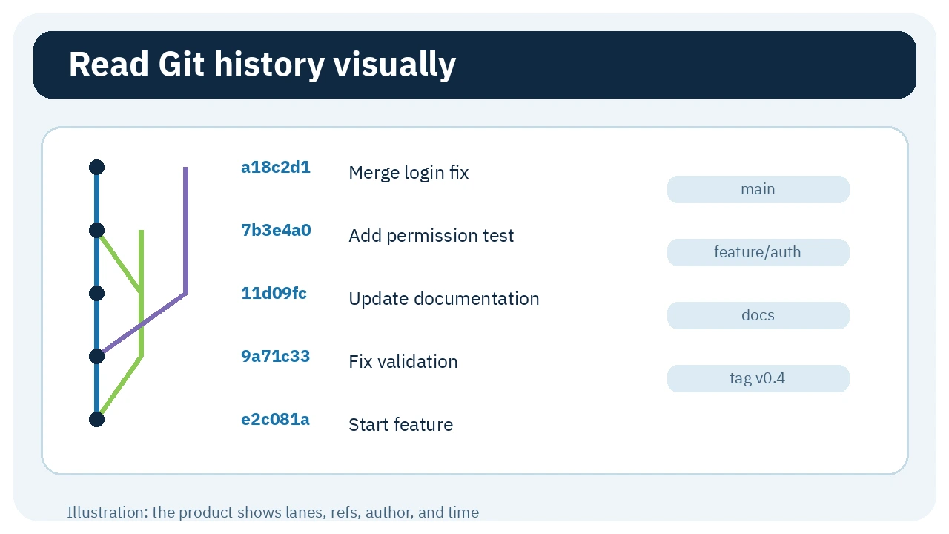Click the feature/auth branch badge

click(758, 252)
